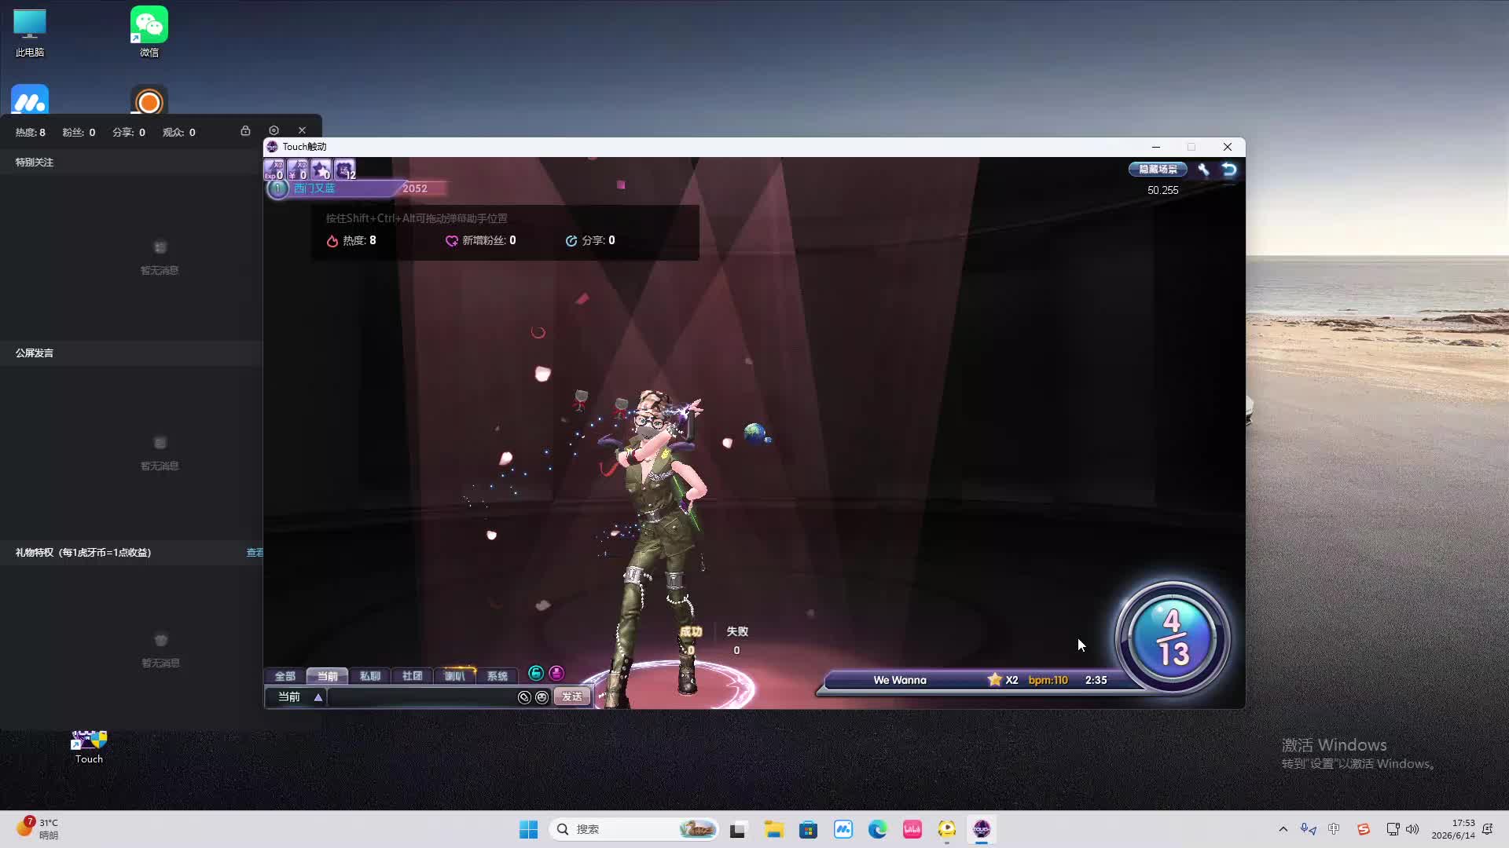Screen dimensions: 1509x848
Task: Click the 分享 share icon in overlay
Action: tap(571, 241)
